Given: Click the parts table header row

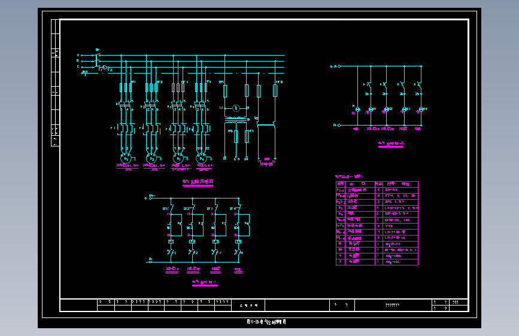Looking at the screenshot, I should (x=377, y=184).
